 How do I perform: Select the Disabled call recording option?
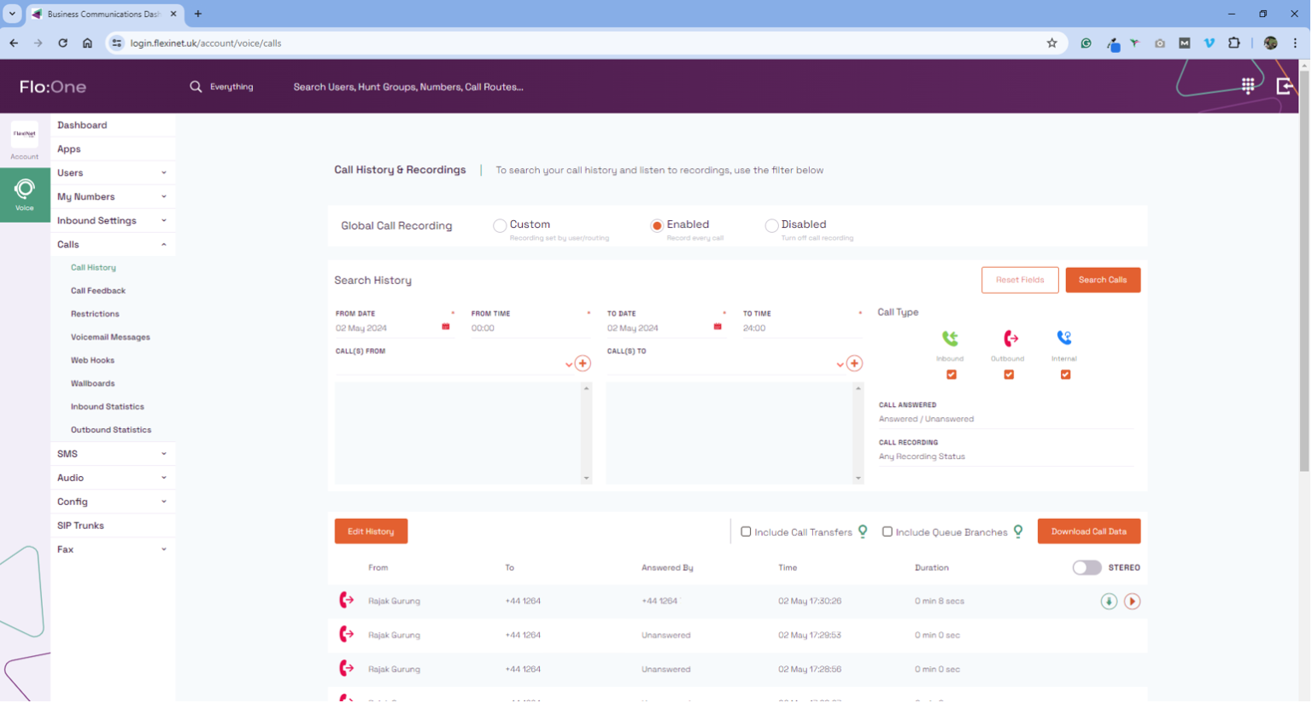[771, 225]
